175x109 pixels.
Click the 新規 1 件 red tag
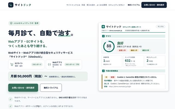[x=122, y=50]
